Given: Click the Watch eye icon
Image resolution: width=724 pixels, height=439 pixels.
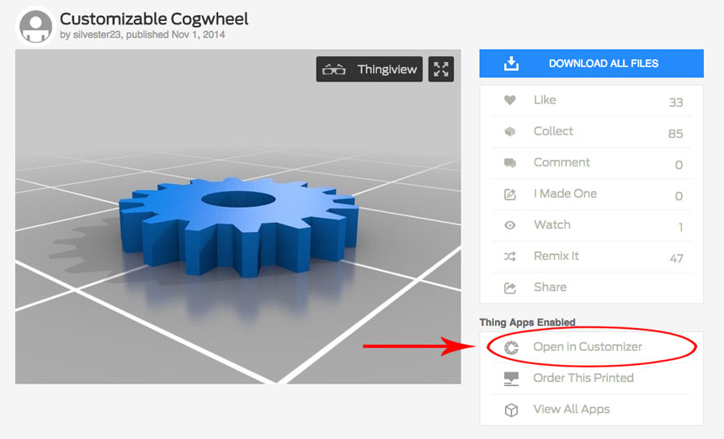Looking at the screenshot, I should coord(509,225).
